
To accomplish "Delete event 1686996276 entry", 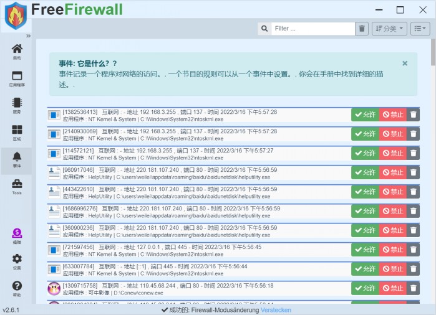I will click(413, 211).
